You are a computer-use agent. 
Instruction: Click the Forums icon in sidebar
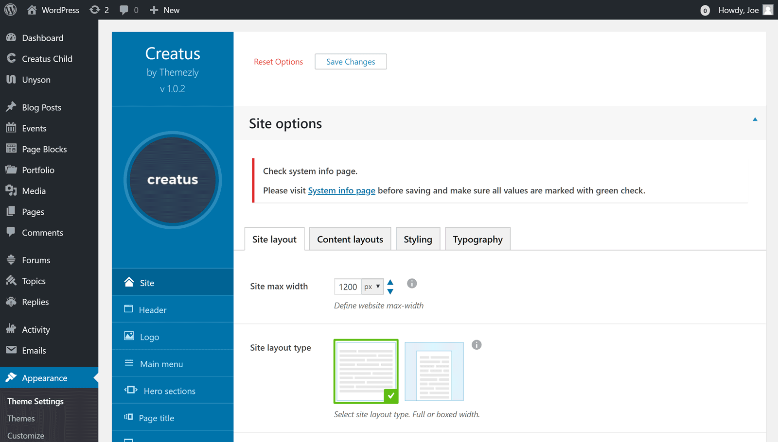pos(11,260)
